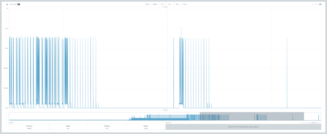Set the time window to 10ms
Image resolution: width=327 pixels, height=134 pixels.
(x=147, y=4)
